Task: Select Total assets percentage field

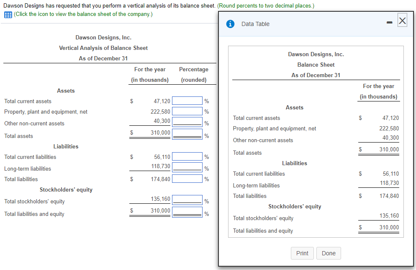Action: coord(187,134)
